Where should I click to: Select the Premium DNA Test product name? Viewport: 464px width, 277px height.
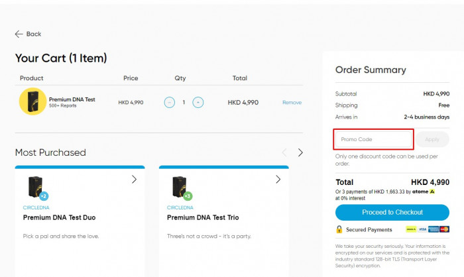[72, 99]
